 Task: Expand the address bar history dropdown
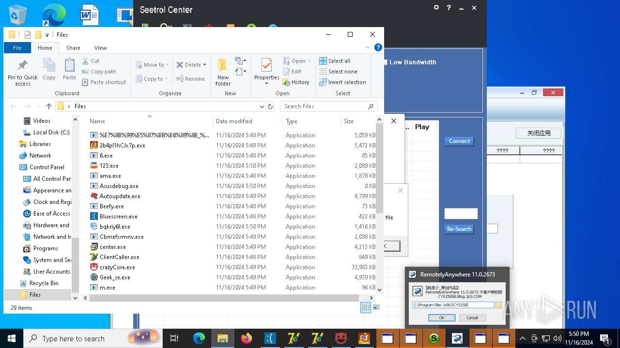click(262, 106)
